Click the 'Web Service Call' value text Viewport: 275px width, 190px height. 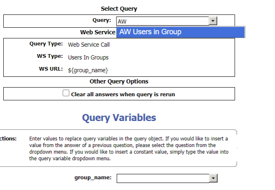(x=89, y=45)
